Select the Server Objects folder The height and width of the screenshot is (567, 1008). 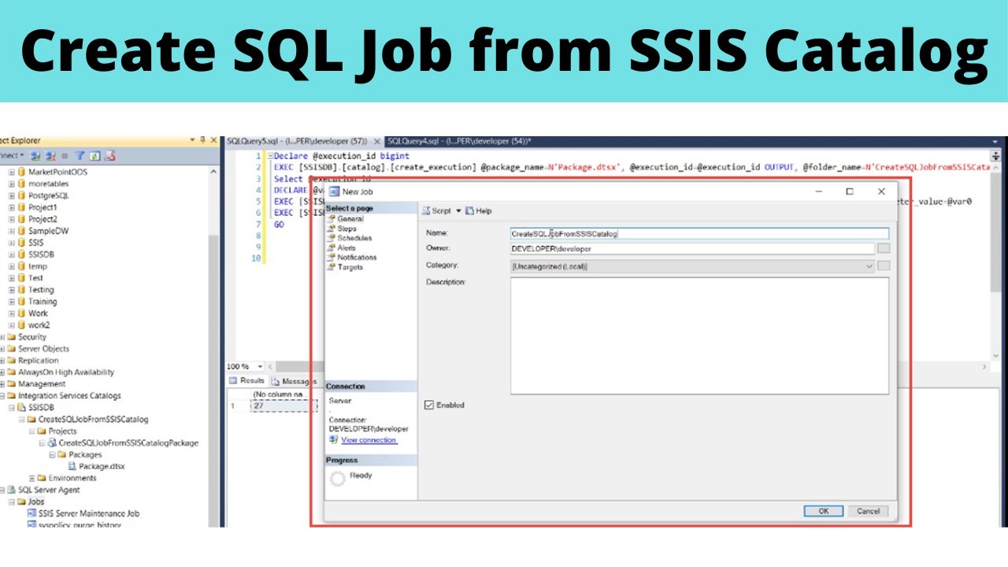coord(38,349)
